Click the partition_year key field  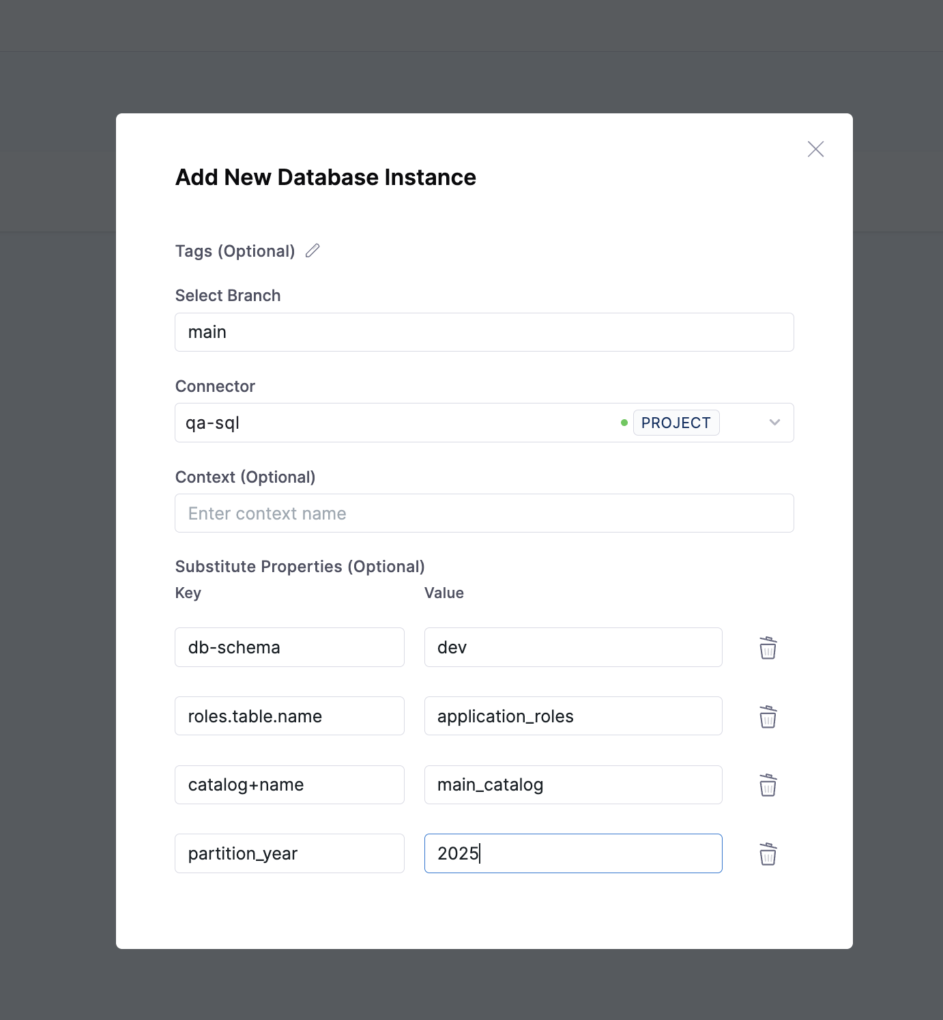click(289, 853)
